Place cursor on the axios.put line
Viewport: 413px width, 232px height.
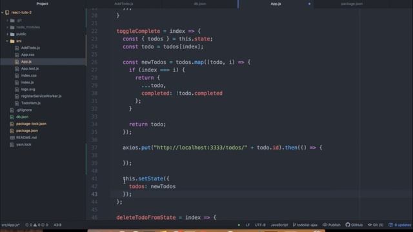[222, 148]
